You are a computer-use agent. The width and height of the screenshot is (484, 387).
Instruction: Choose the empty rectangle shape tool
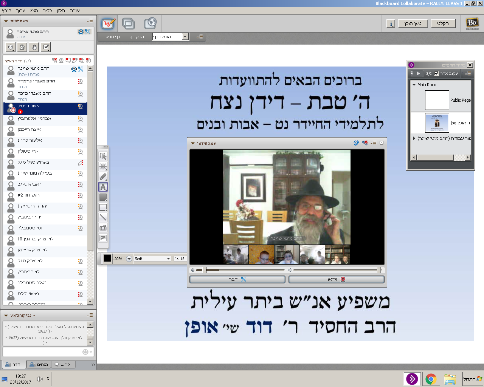103,207
